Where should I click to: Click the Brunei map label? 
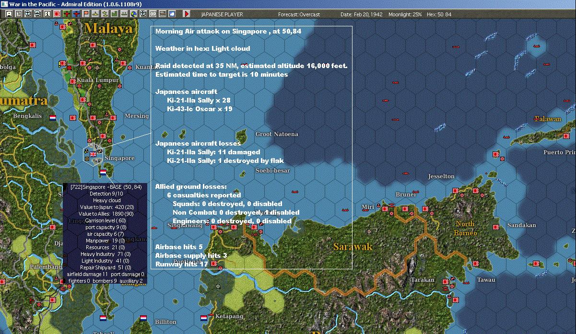(406, 194)
